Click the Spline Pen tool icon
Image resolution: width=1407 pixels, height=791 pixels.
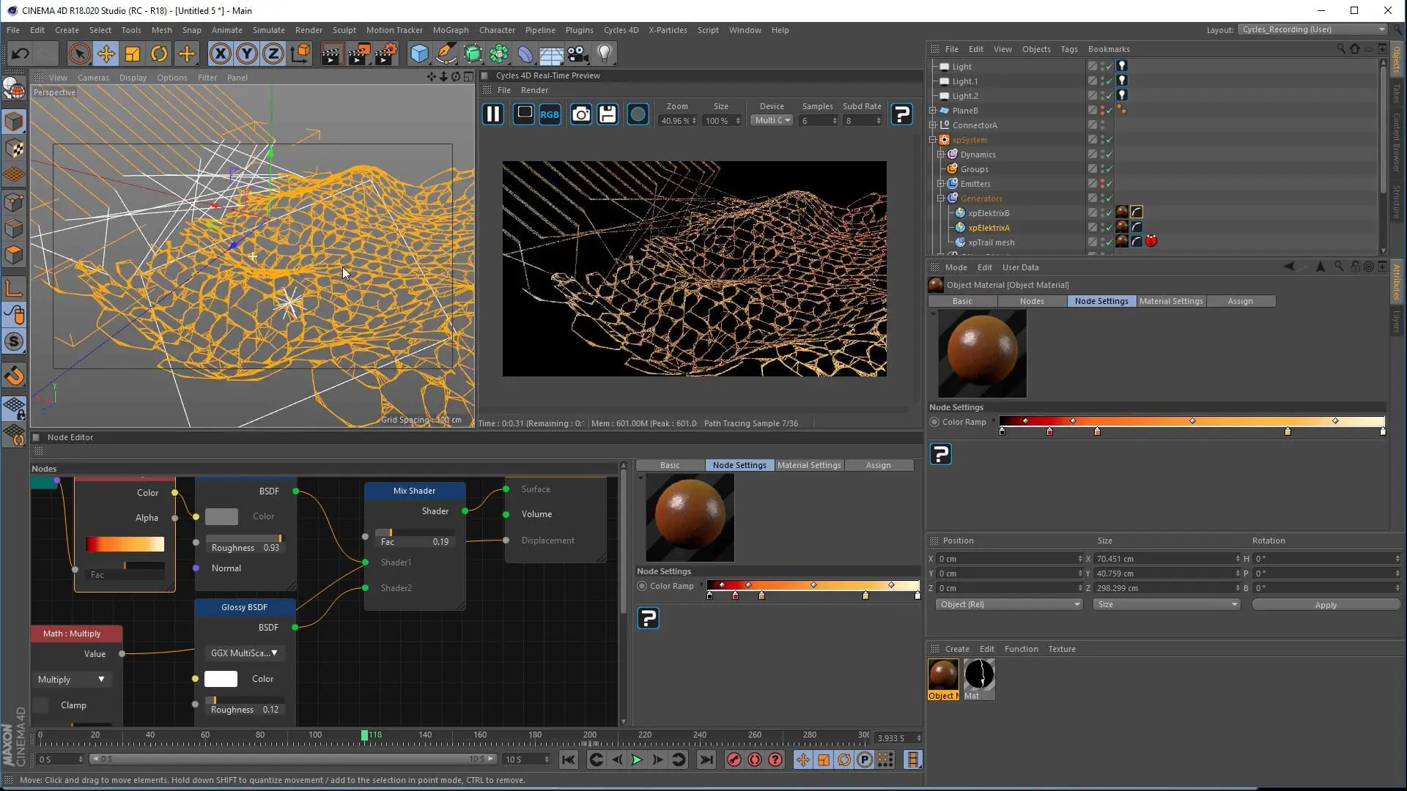click(x=446, y=53)
